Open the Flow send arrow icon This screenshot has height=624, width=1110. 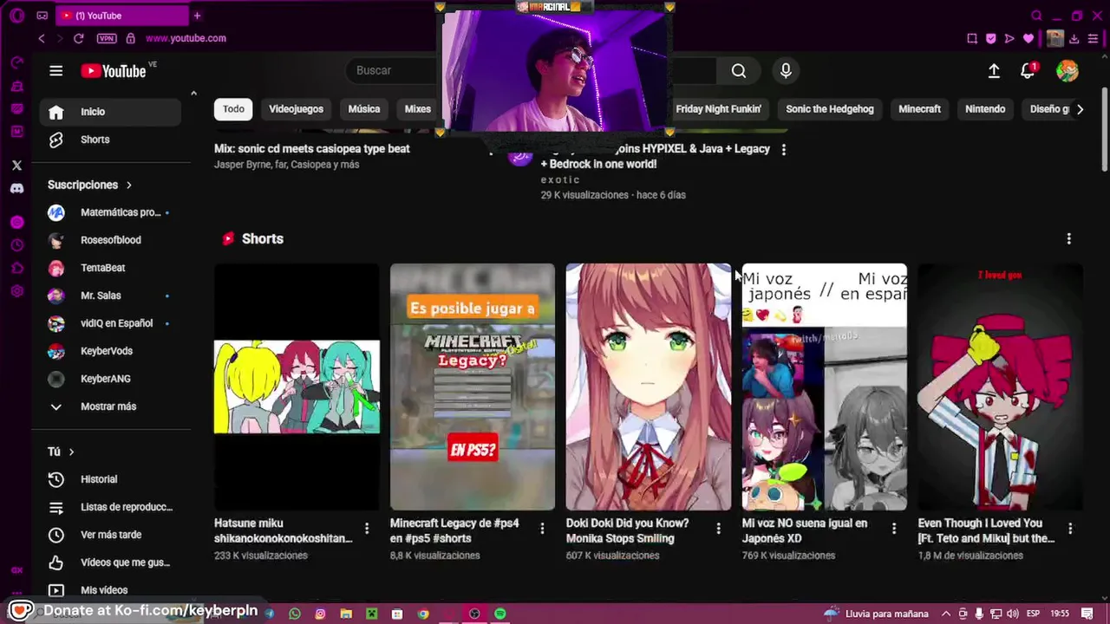click(x=1009, y=38)
